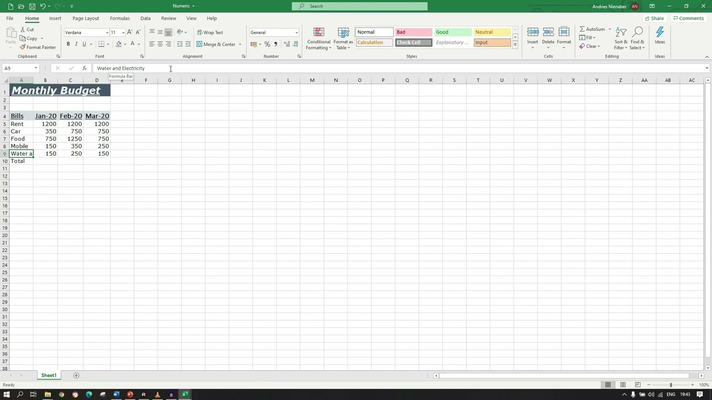The height and width of the screenshot is (400, 712).
Task: Click the Format Painter tool
Action: click(x=38, y=47)
